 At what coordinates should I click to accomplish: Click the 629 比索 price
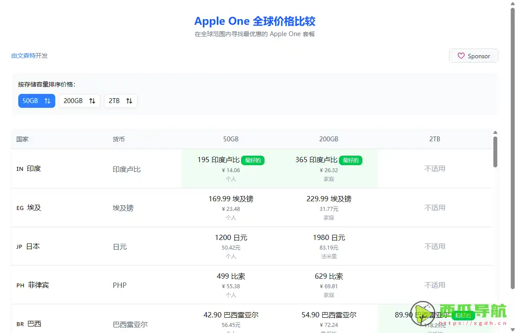(x=329, y=276)
